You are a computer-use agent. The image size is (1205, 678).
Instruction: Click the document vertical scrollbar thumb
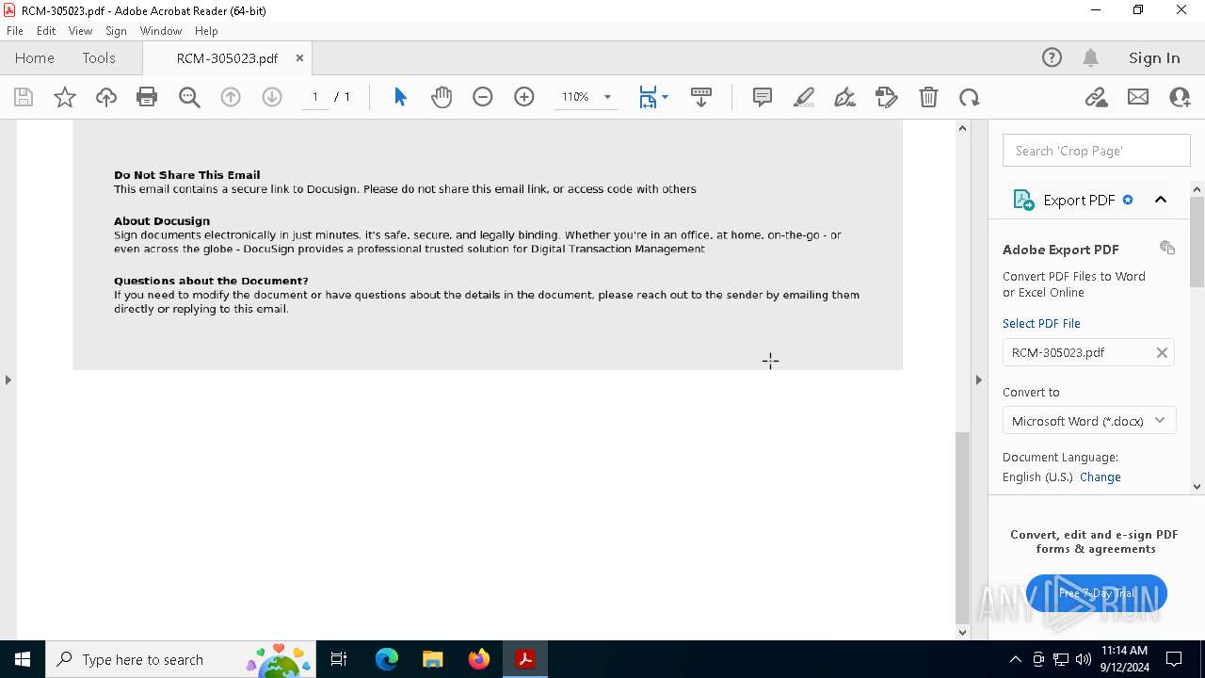coord(962,527)
